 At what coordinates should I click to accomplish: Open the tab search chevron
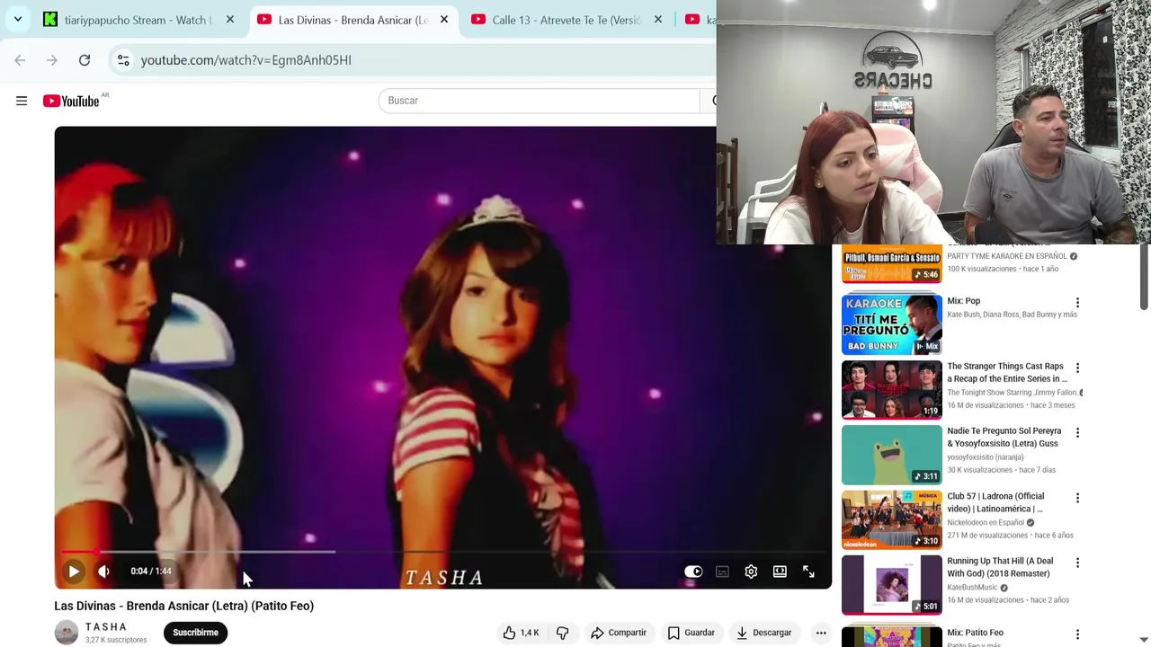17,19
